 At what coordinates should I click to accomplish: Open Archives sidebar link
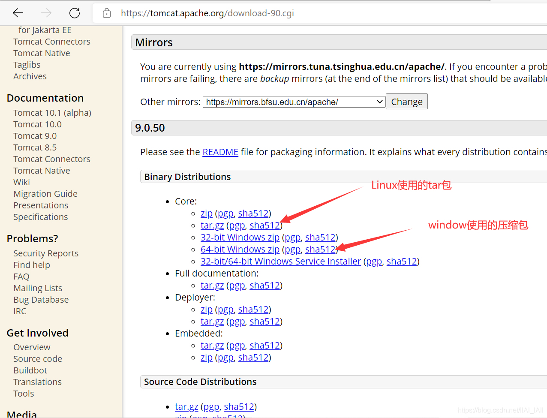pos(30,76)
